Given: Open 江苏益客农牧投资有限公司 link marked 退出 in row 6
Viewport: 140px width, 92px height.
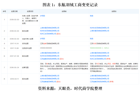Looking at the screenshot, I should [x=50, y=59].
